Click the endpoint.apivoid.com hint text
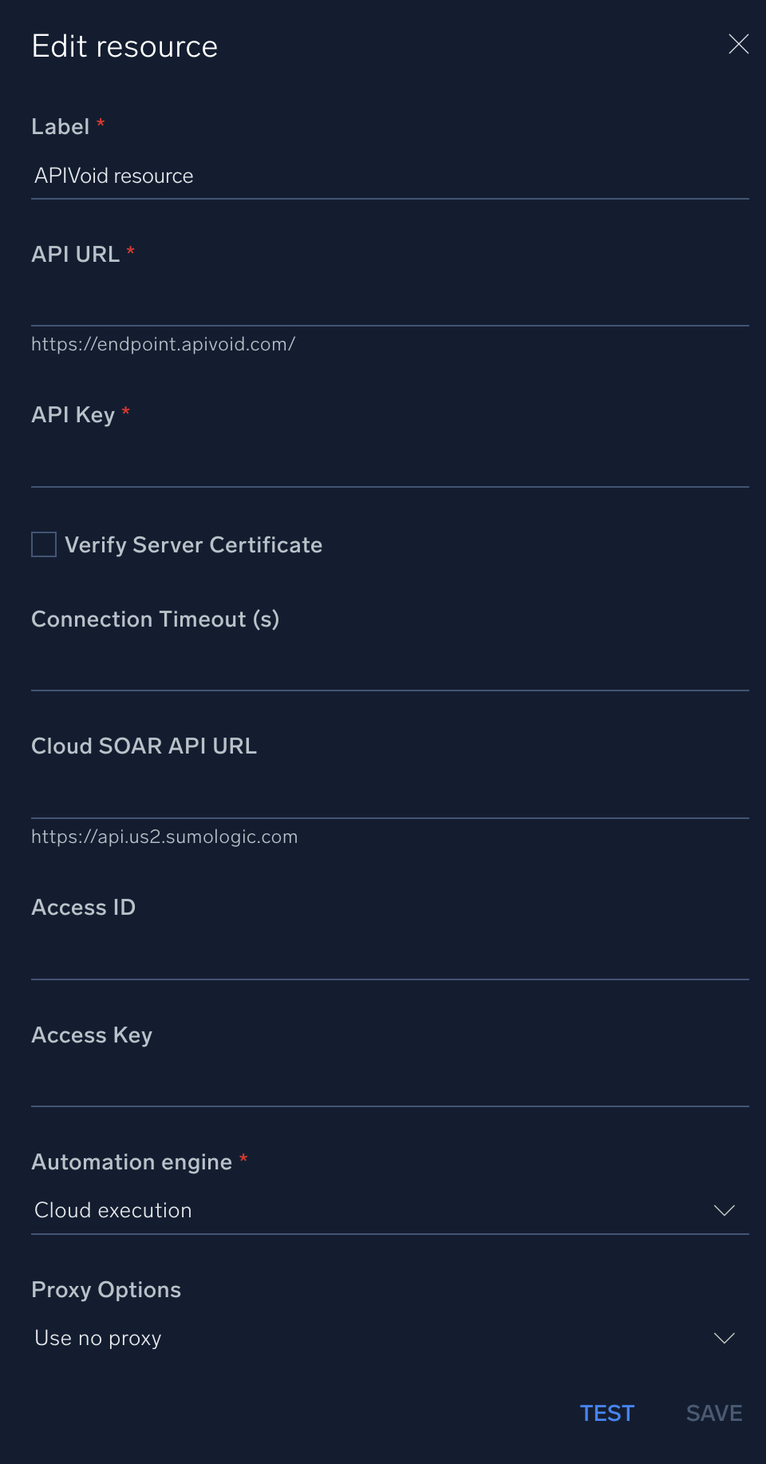The width and height of the screenshot is (766, 1464). click(x=164, y=344)
